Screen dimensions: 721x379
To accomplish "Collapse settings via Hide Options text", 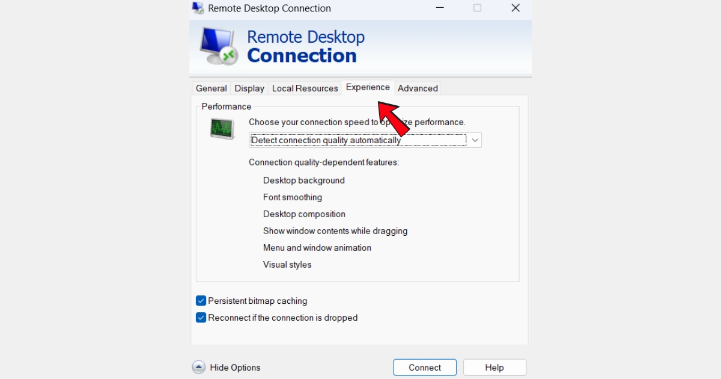I will tap(235, 368).
